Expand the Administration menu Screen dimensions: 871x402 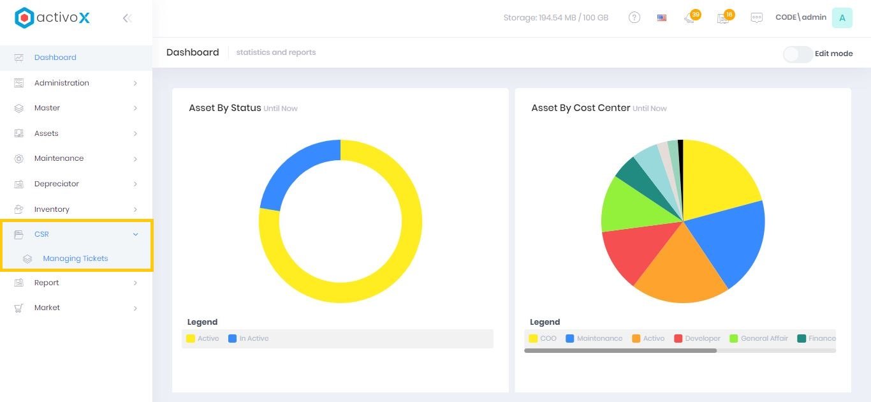pyautogui.click(x=62, y=83)
